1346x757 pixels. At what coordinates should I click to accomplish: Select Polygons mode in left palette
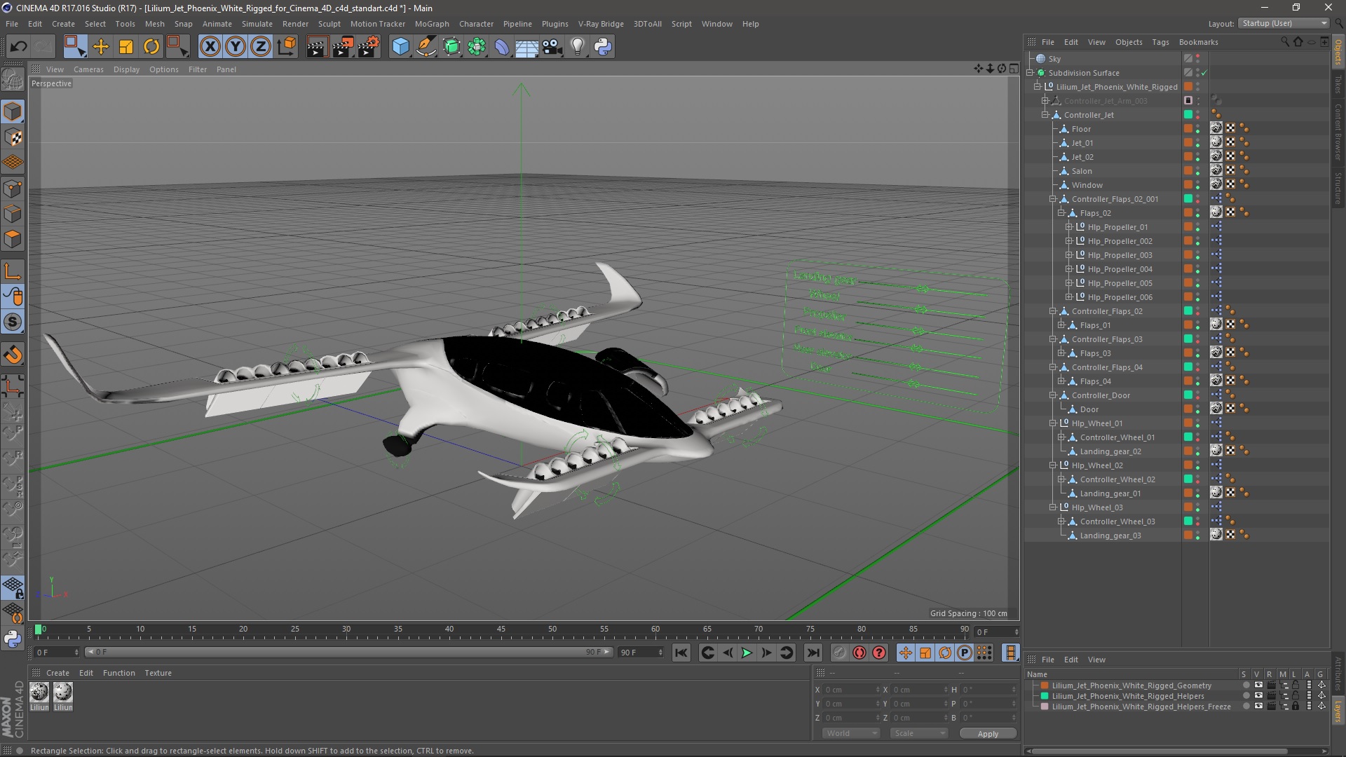click(13, 239)
